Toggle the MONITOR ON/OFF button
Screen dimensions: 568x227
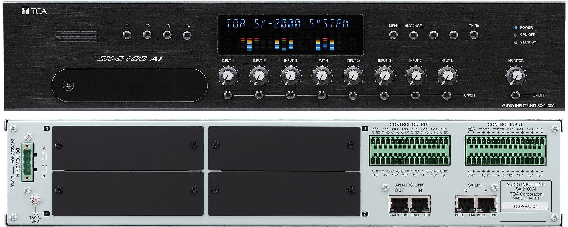point(516,95)
